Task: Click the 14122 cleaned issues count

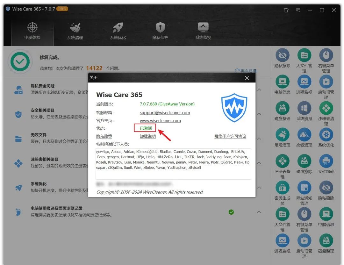Action: (94, 68)
